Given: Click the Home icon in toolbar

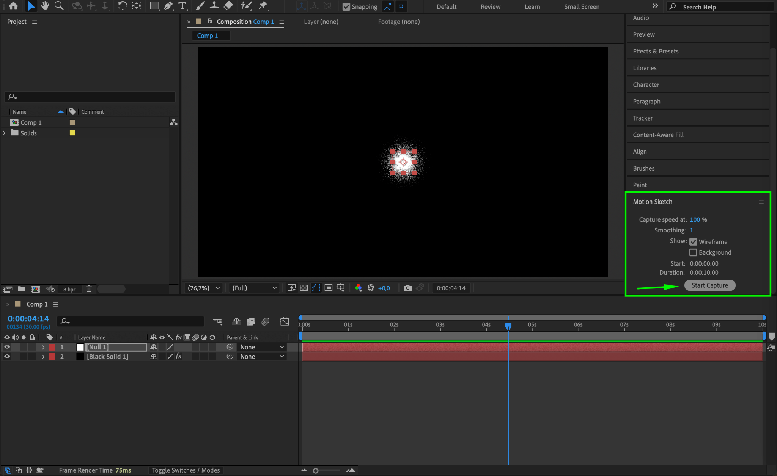Looking at the screenshot, I should (x=13, y=6).
